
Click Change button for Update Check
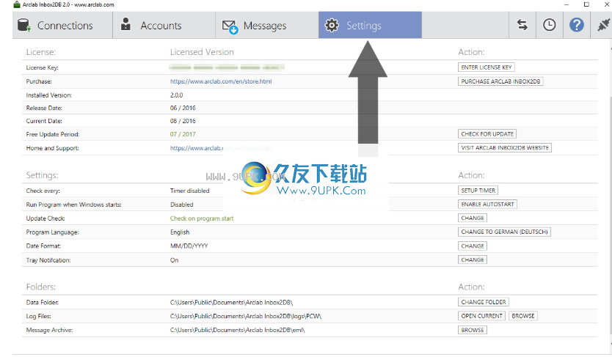click(x=473, y=218)
